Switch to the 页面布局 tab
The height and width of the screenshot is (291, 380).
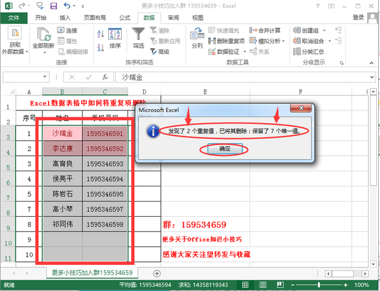95,18
